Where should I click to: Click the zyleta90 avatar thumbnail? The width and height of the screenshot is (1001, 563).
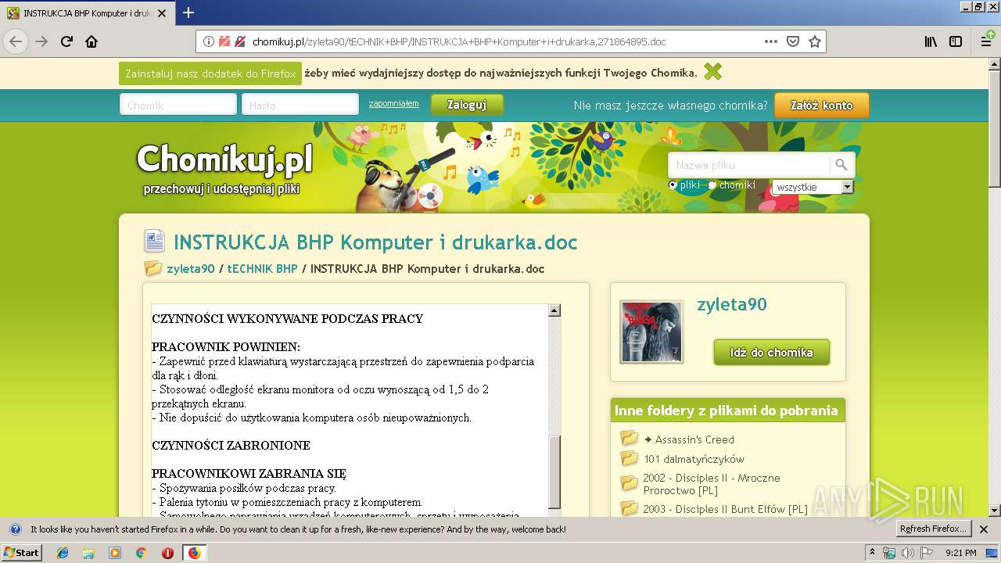pos(651,332)
